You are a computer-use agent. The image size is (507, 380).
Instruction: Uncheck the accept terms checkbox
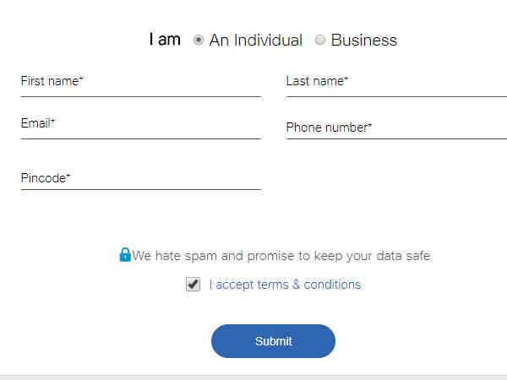pos(193,285)
